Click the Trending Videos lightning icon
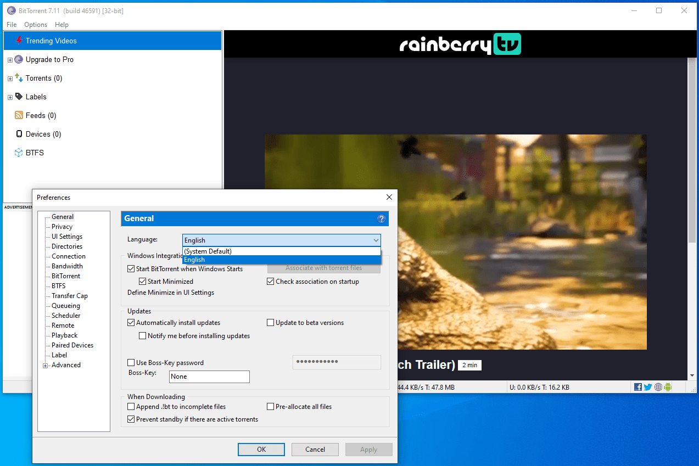699x466 pixels. (x=19, y=41)
